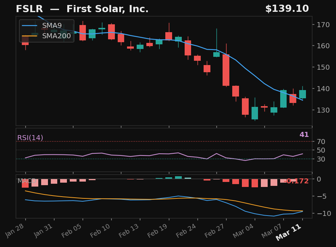Click the $139.10 price label
Image resolution: width=336 pixels, height=247 pixels.
click(287, 9)
